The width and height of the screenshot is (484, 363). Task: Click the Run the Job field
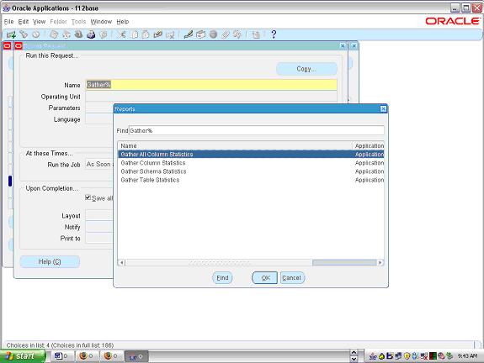point(99,165)
